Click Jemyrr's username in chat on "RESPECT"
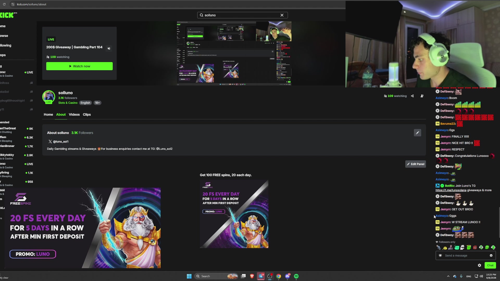Viewport: 500px width, 281px height. (446, 149)
